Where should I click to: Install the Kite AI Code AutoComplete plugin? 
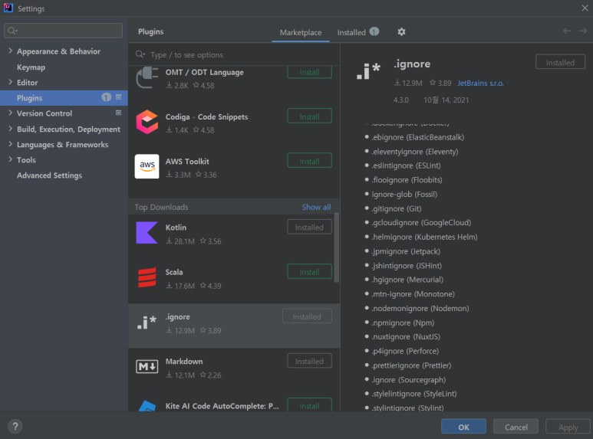pos(309,405)
